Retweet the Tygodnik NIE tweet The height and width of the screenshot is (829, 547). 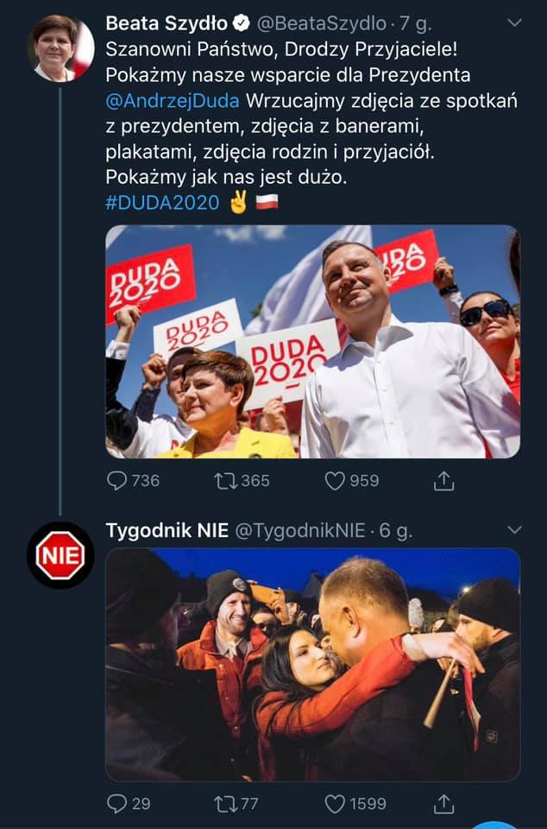click(226, 804)
